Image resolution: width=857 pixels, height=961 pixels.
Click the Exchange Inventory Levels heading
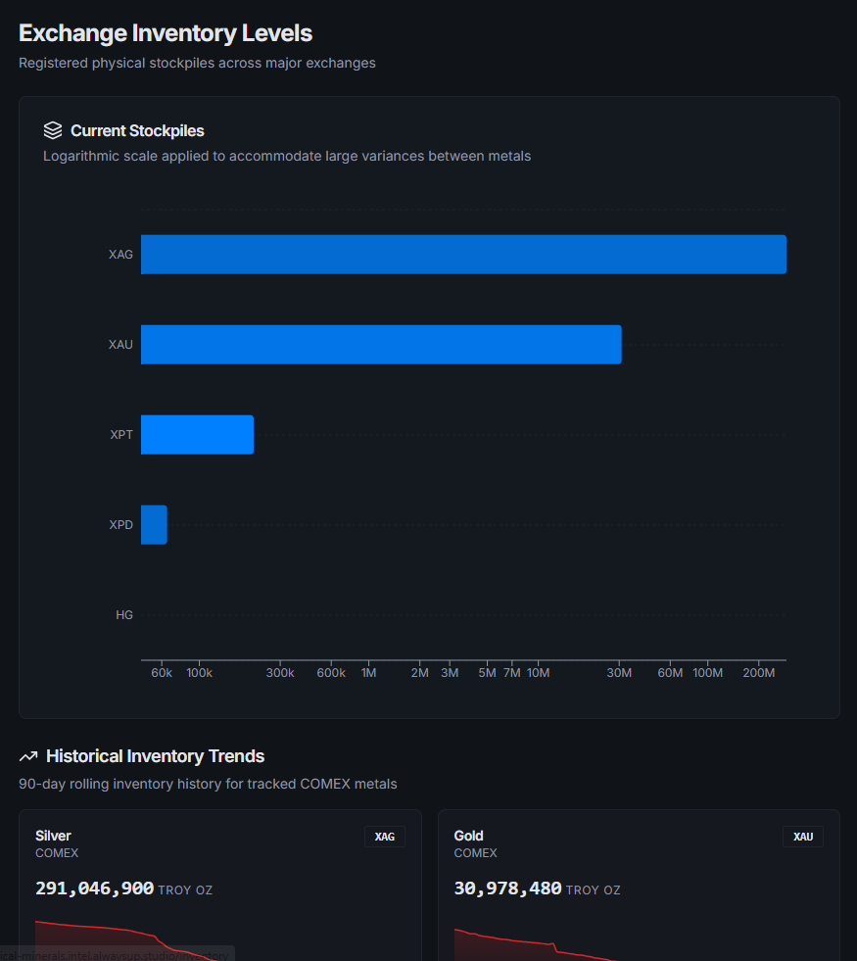point(166,33)
